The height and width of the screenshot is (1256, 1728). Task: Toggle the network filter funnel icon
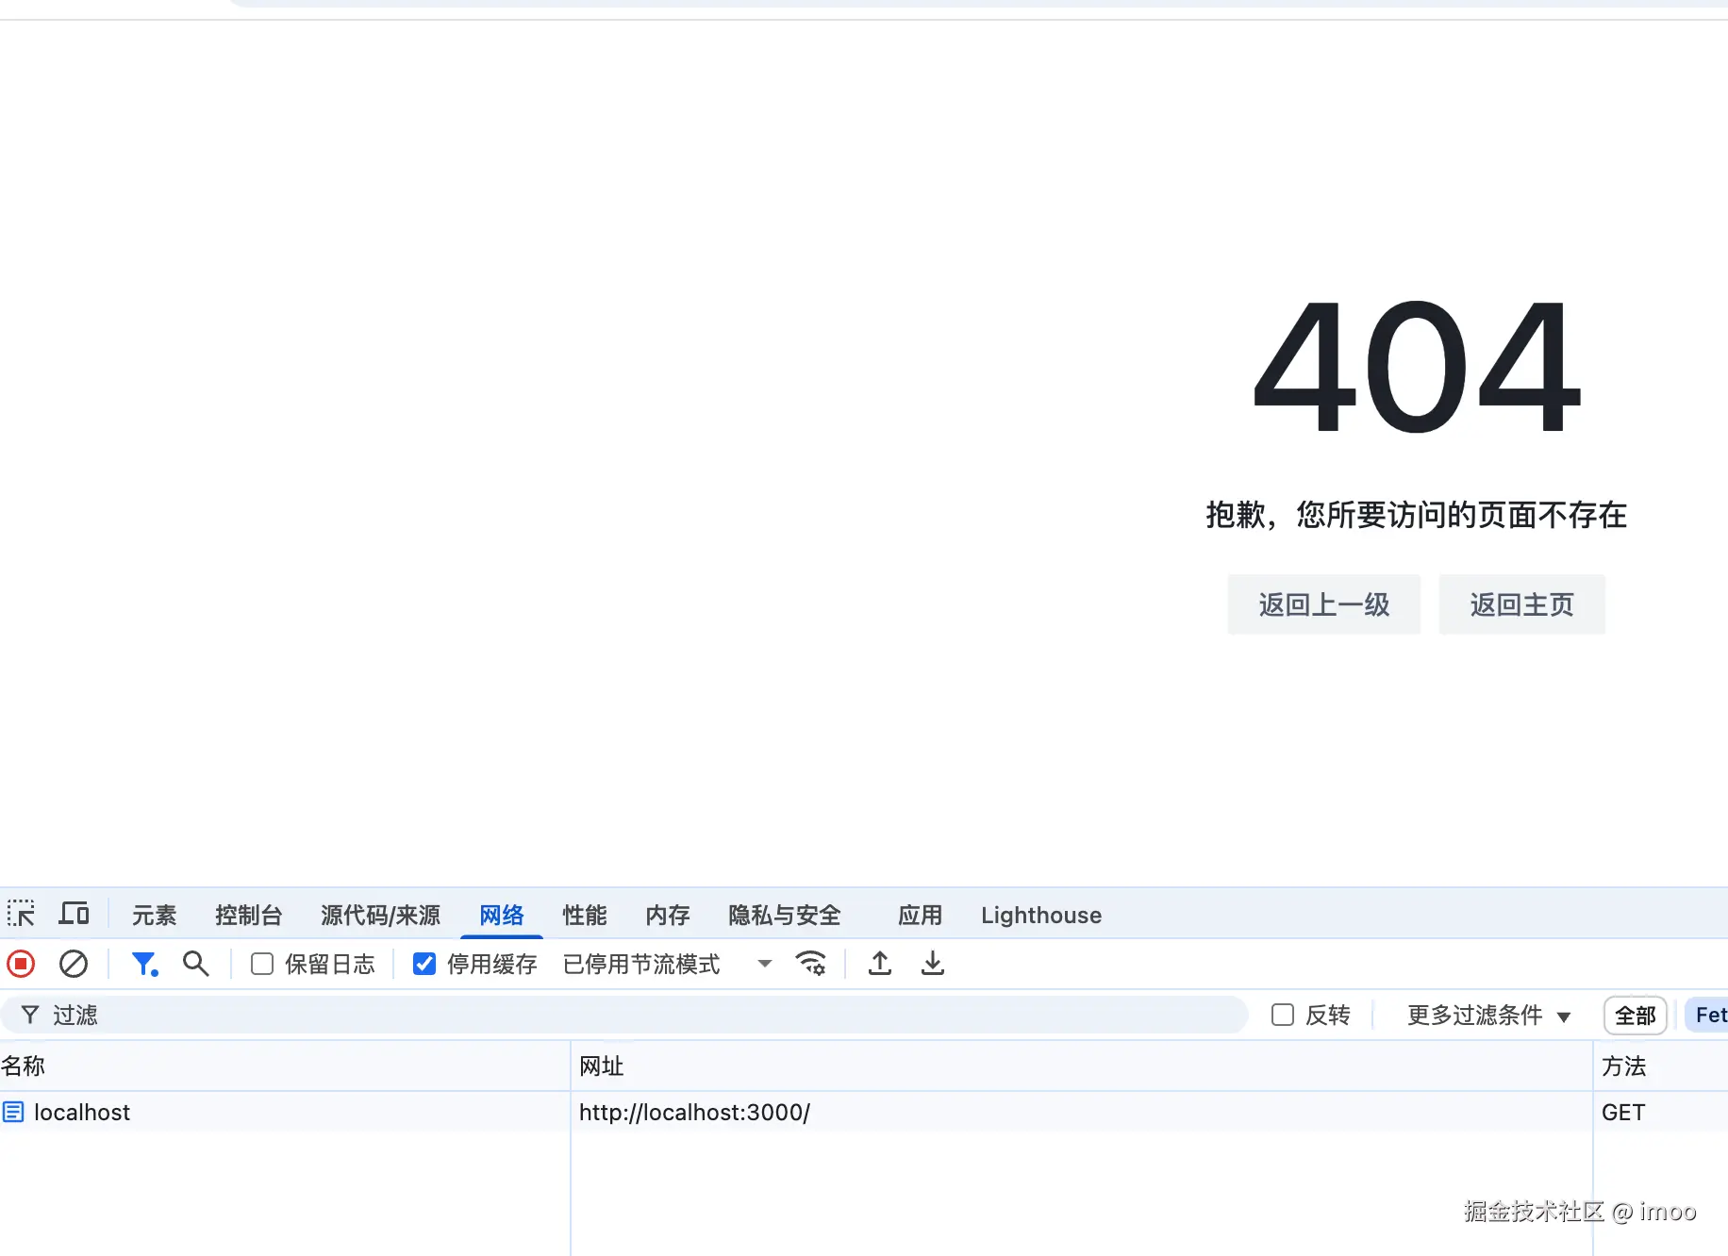pyautogui.click(x=144, y=964)
